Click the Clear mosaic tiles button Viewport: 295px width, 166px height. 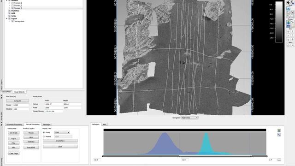click(x=60, y=147)
